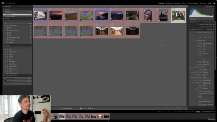Select grid photo number 16 library interior
Screen dimensions: 217x122
(x=117, y=31)
